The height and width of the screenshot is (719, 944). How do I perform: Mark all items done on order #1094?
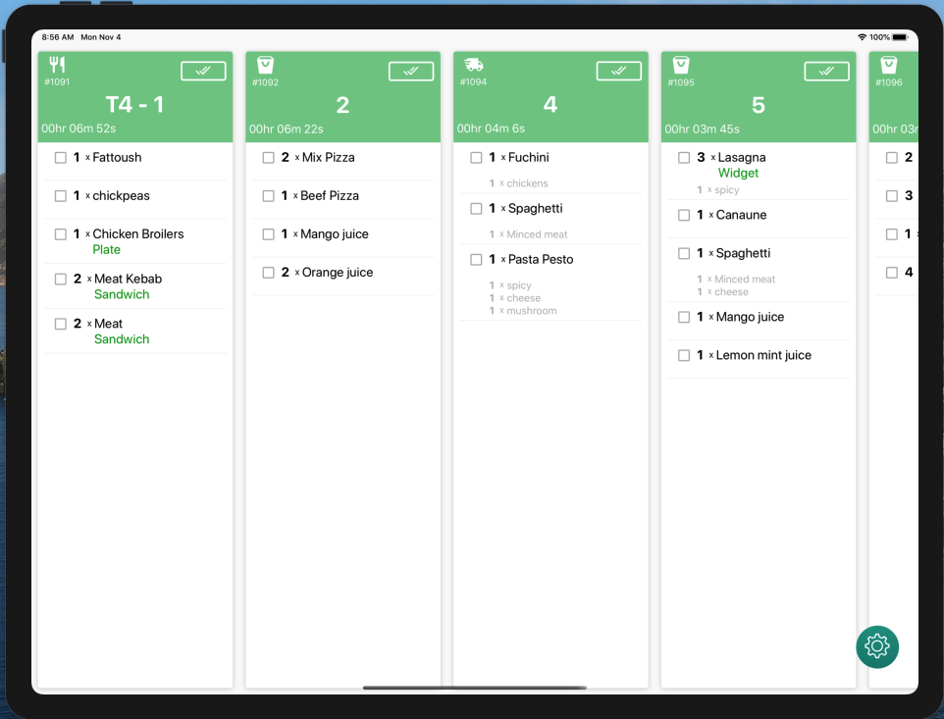pyautogui.click(x=619, y=71)
